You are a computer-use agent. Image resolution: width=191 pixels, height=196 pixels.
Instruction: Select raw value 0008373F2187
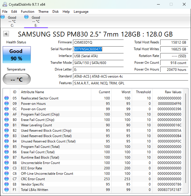point(169,189)
